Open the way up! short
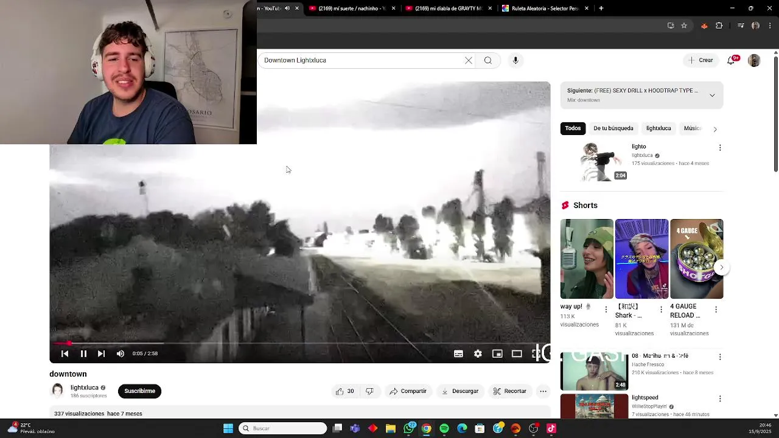Image resolution: width=779 pixels, height=438 pixels. [587, 259]
